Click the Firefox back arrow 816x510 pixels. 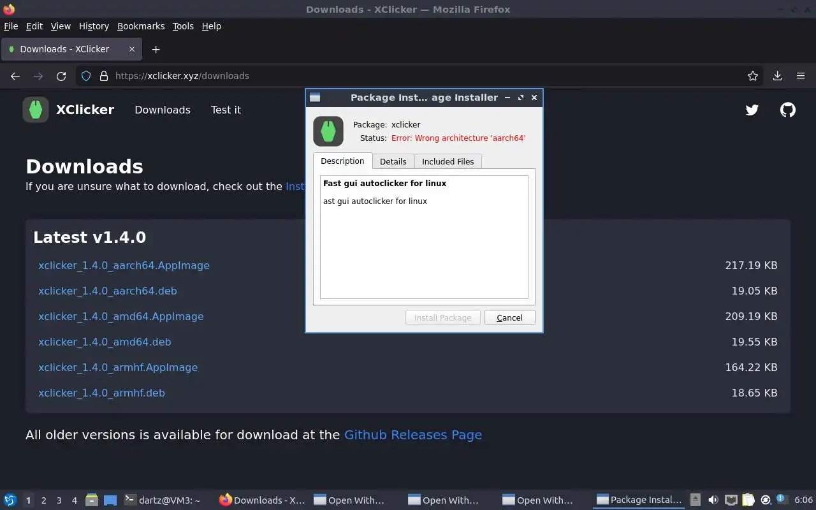point(15,76)
